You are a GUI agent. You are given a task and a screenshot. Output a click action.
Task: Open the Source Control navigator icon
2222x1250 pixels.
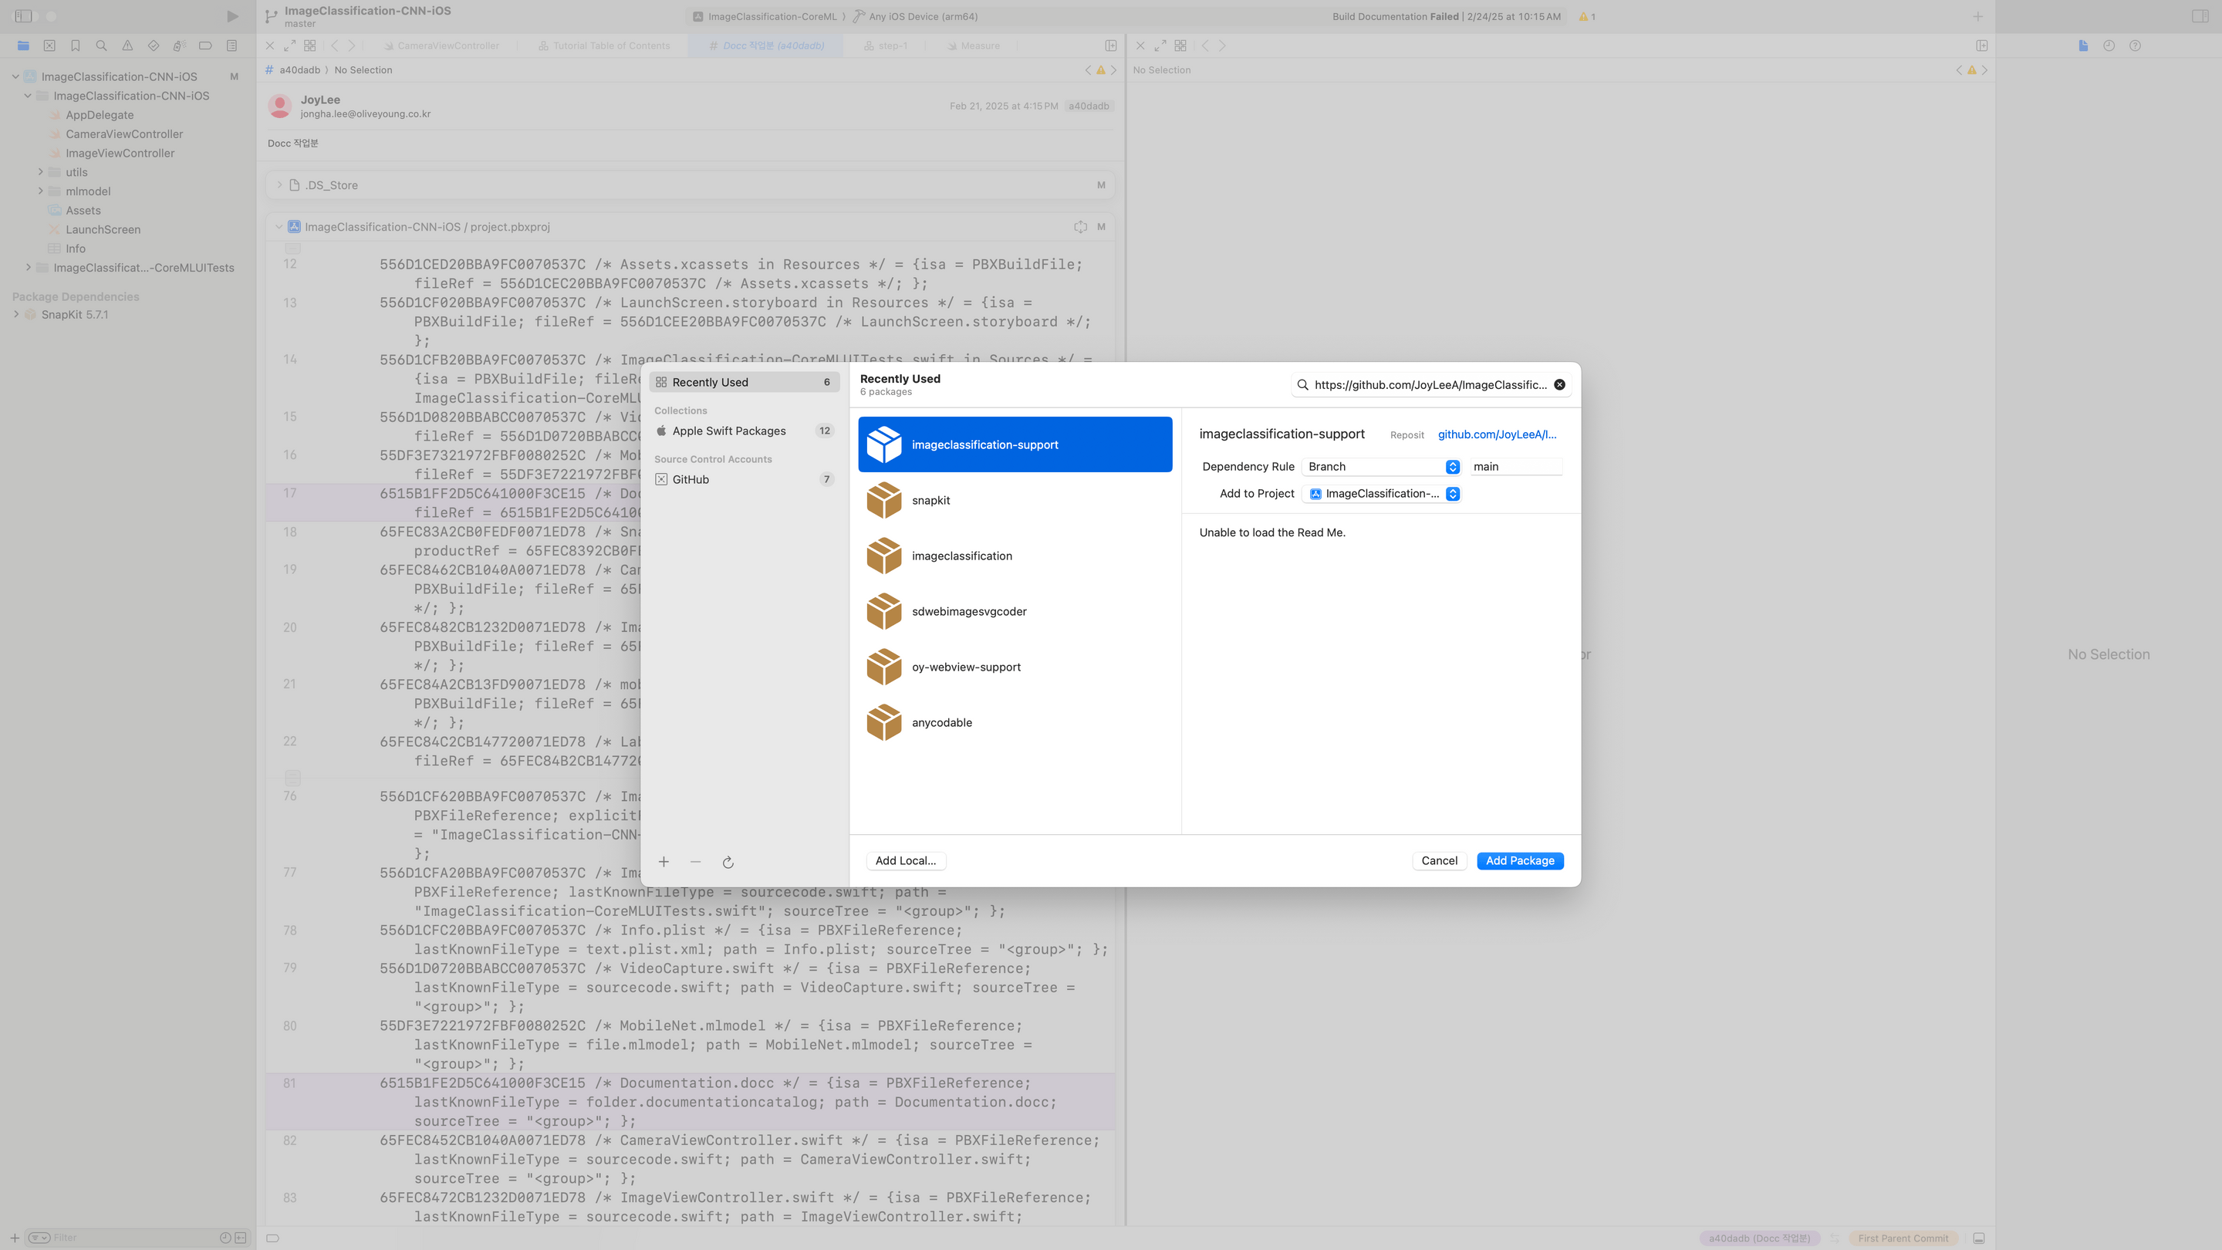point(49,46)
